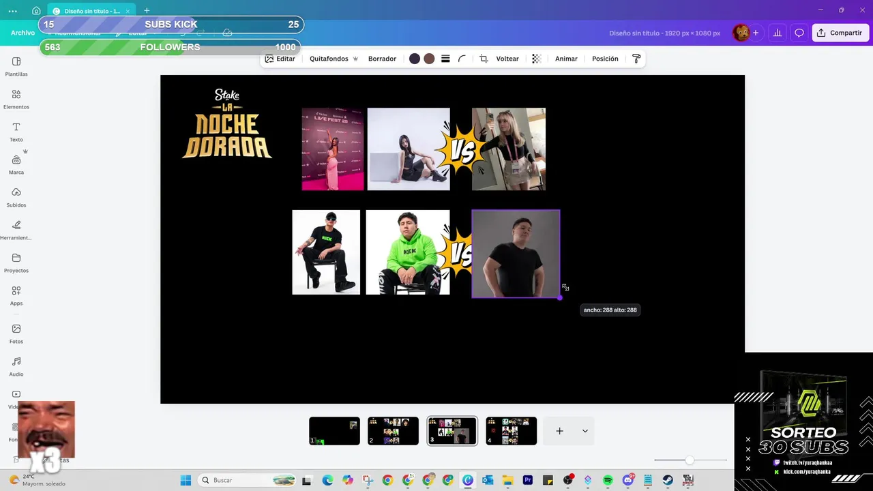Viewport: 873px width, 491px height.
Task: Open the analytics bar chart icon
Action: pyautogui.click(x=777, y=33)
